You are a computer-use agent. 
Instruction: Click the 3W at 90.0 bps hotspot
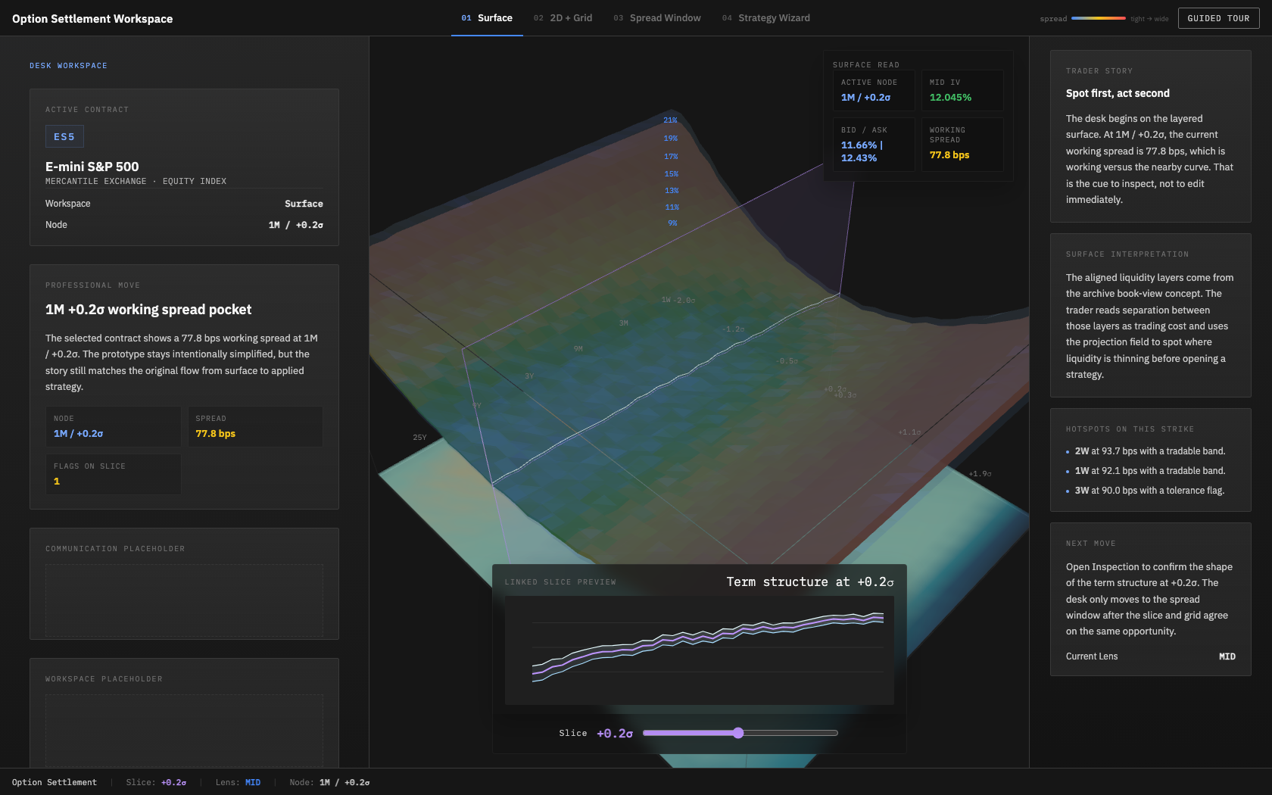pos(1149,491)
